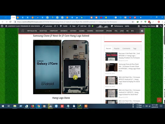This screenshot has width=165, height=124.
Task: Select the Recent sidebar tab
Action: (x=109, y=48)
